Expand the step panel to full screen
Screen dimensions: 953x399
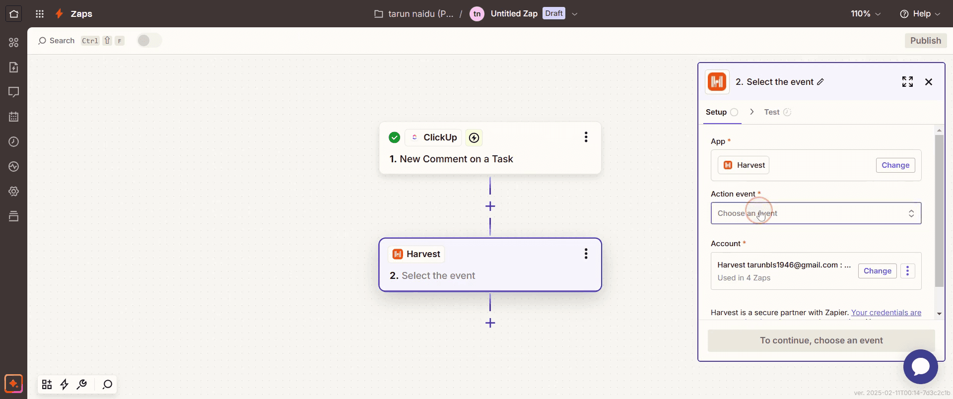click(x=907, y=82)
